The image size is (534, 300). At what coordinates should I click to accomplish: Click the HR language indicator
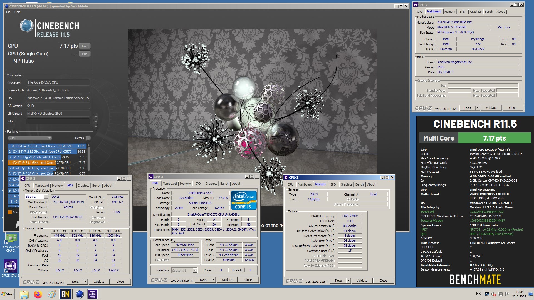478,294
